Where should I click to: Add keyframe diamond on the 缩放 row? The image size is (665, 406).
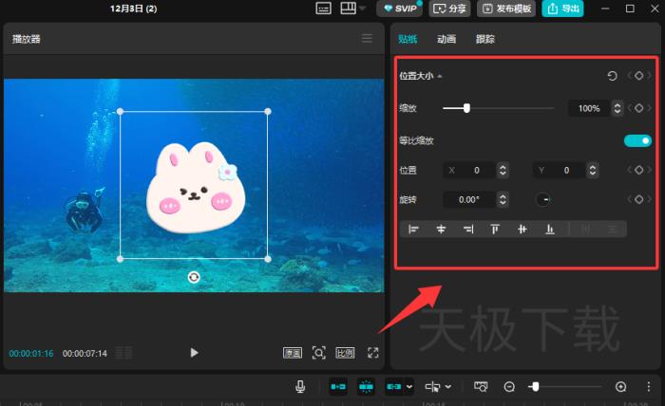click(639, 108)
